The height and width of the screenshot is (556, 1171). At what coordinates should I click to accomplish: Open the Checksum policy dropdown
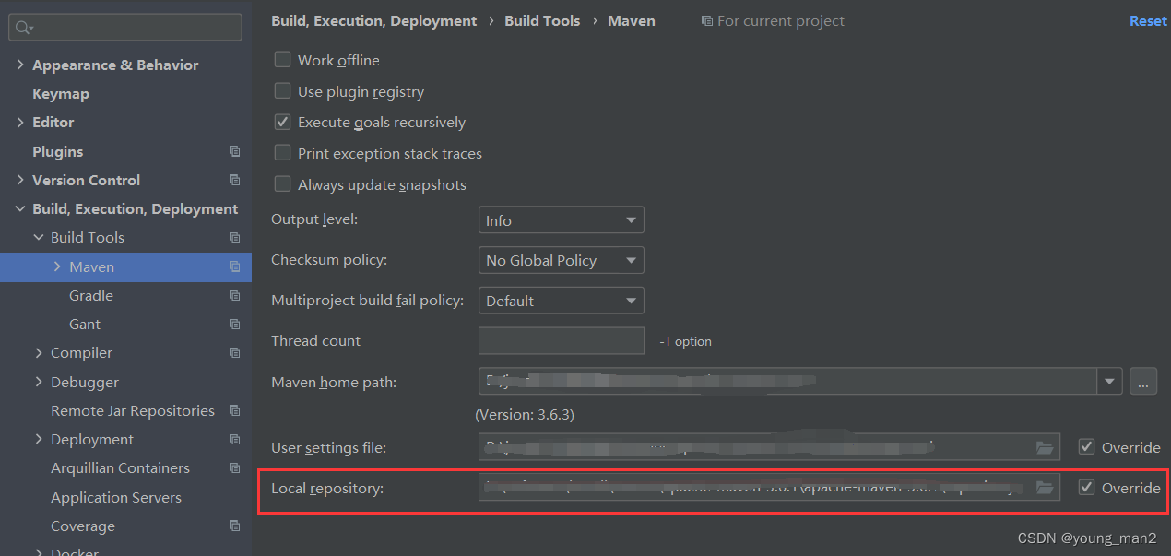coord(561,260)
